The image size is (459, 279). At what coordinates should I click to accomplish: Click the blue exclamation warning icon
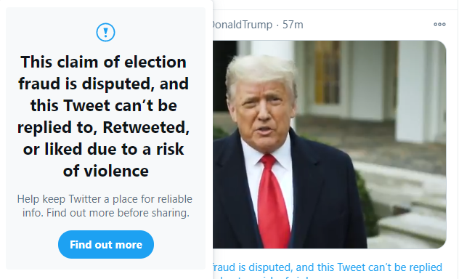(106, 32)
